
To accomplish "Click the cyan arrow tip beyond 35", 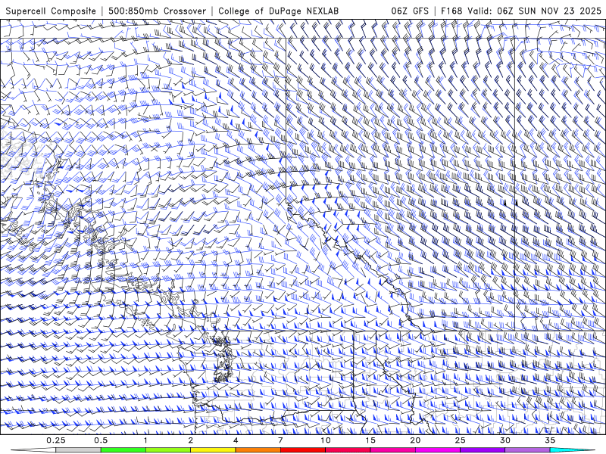I will (x=573, y=450).
